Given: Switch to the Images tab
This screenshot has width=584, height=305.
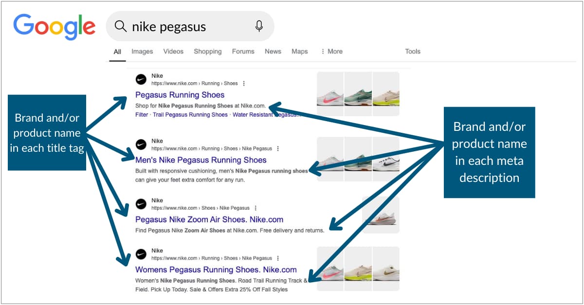Looking at the screenshot, I should click(142, 51).
